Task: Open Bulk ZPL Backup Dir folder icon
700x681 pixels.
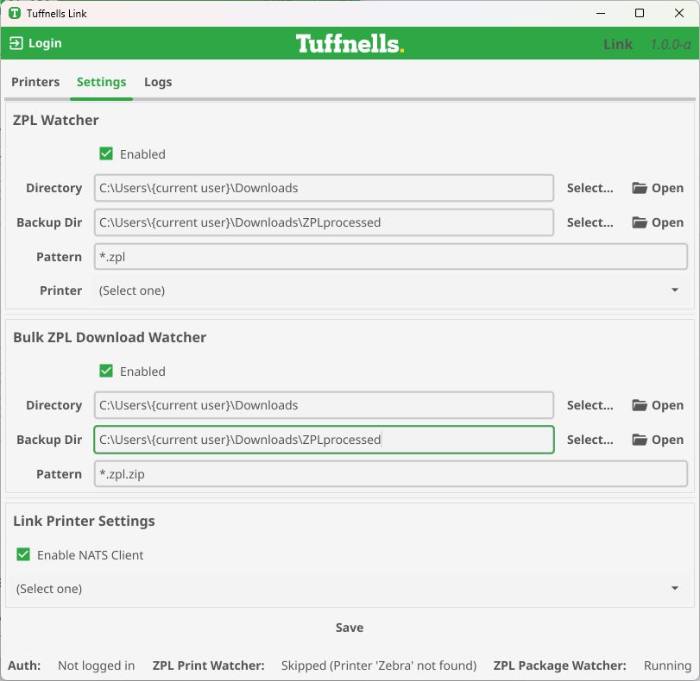Action: [640, 440]
